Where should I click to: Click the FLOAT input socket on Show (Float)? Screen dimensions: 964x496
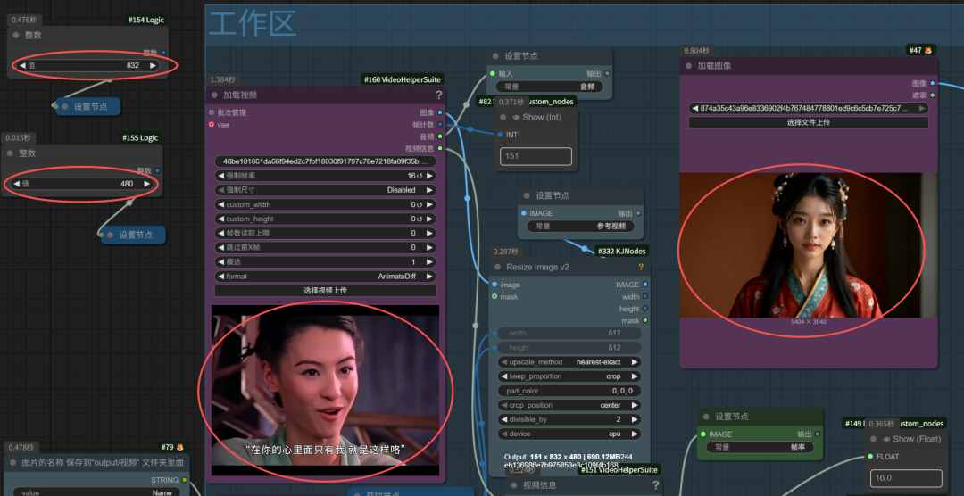click(x=870, y=457)
